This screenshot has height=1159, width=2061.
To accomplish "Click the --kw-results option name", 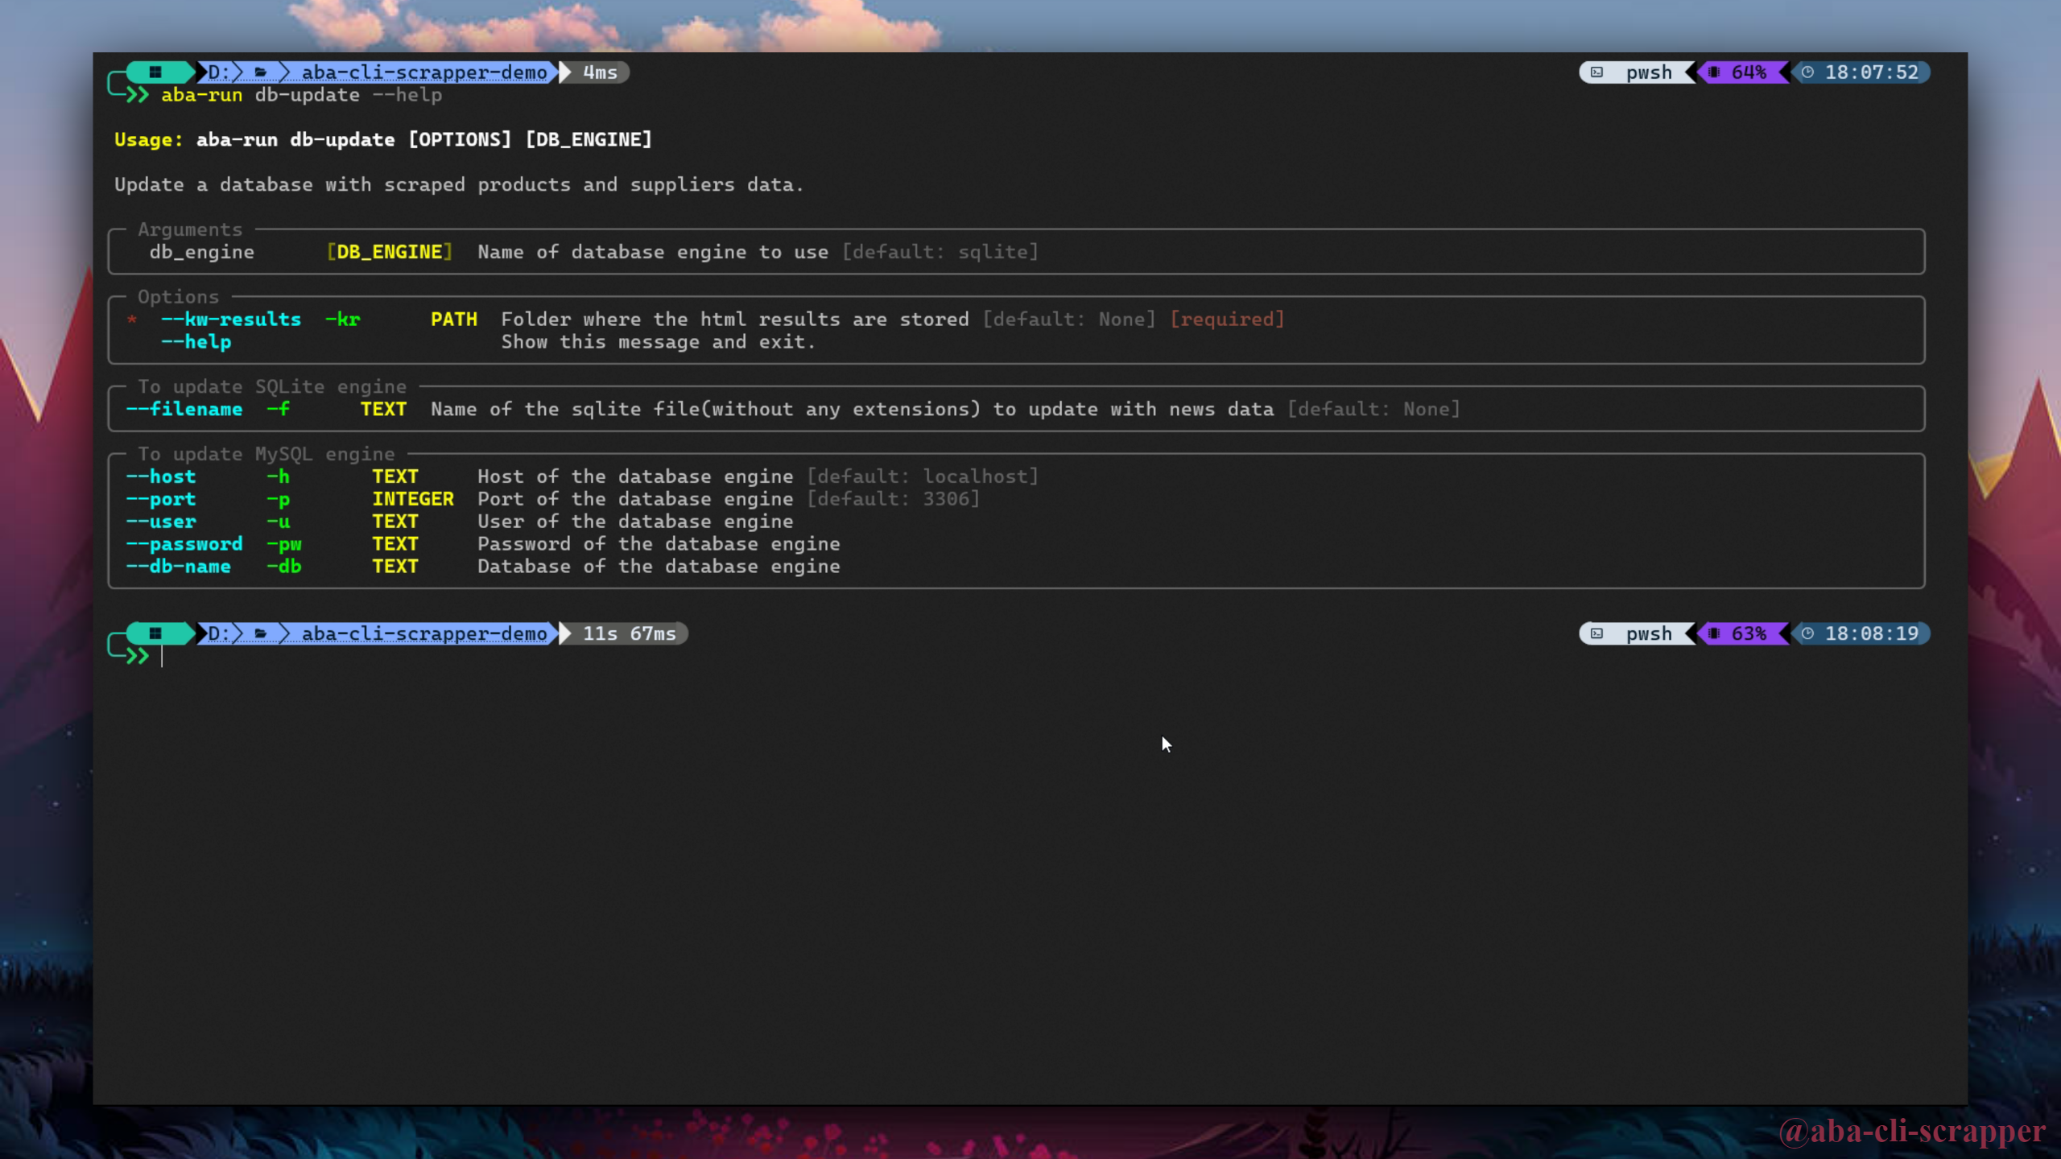I will [x=231, y=320].
